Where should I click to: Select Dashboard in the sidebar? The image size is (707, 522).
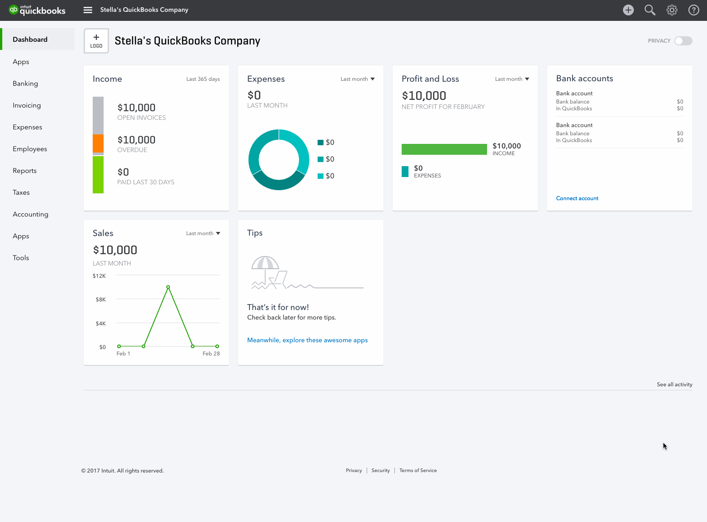(x=38, y=39)
